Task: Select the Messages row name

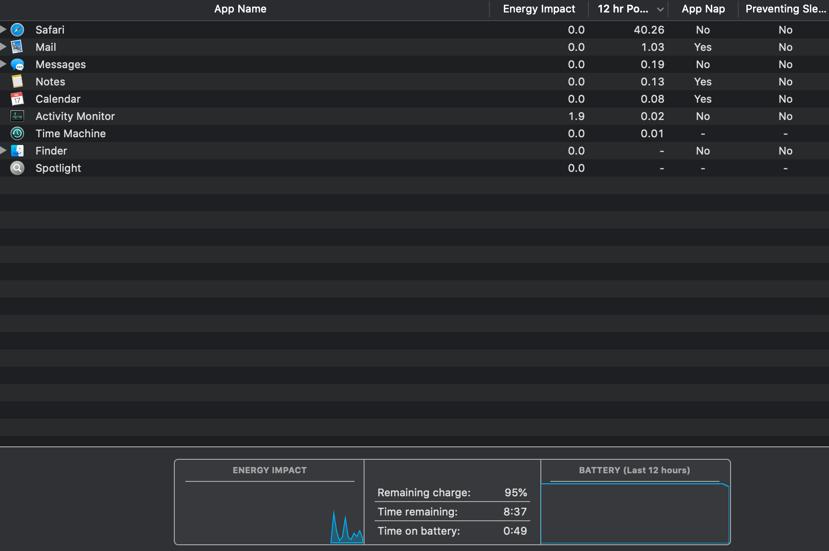Action: pyautogui.click(x=61, y=64)
